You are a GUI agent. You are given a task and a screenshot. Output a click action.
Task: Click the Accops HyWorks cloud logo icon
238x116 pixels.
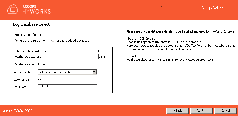pos(13,9)
